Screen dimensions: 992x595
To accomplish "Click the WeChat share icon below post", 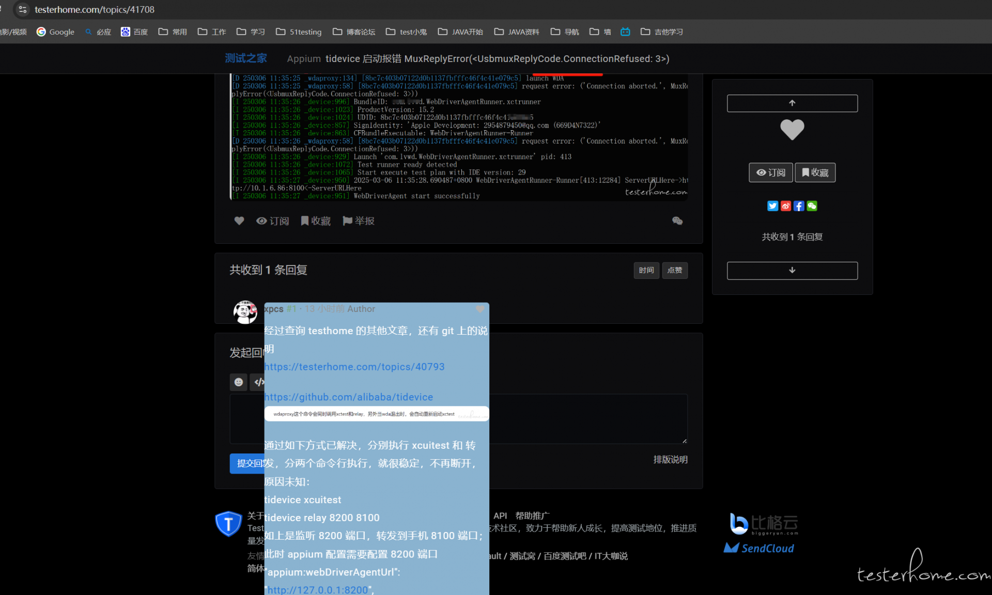I will [677, 221].
